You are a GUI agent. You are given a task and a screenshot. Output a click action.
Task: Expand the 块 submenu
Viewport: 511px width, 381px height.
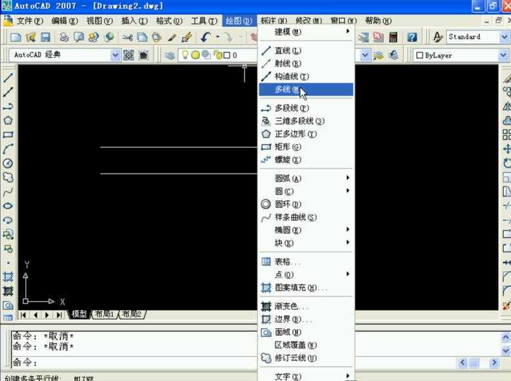[306, 243]
